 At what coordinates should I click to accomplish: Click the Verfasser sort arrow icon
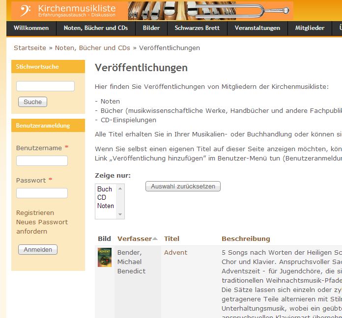155,239
